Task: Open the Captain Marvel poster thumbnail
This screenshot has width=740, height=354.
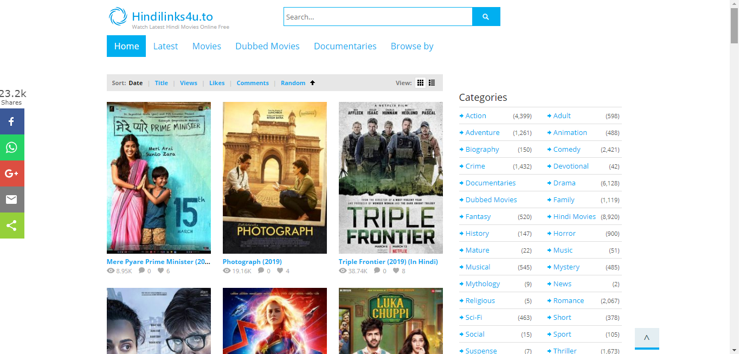Action: (x=275, y=321)
